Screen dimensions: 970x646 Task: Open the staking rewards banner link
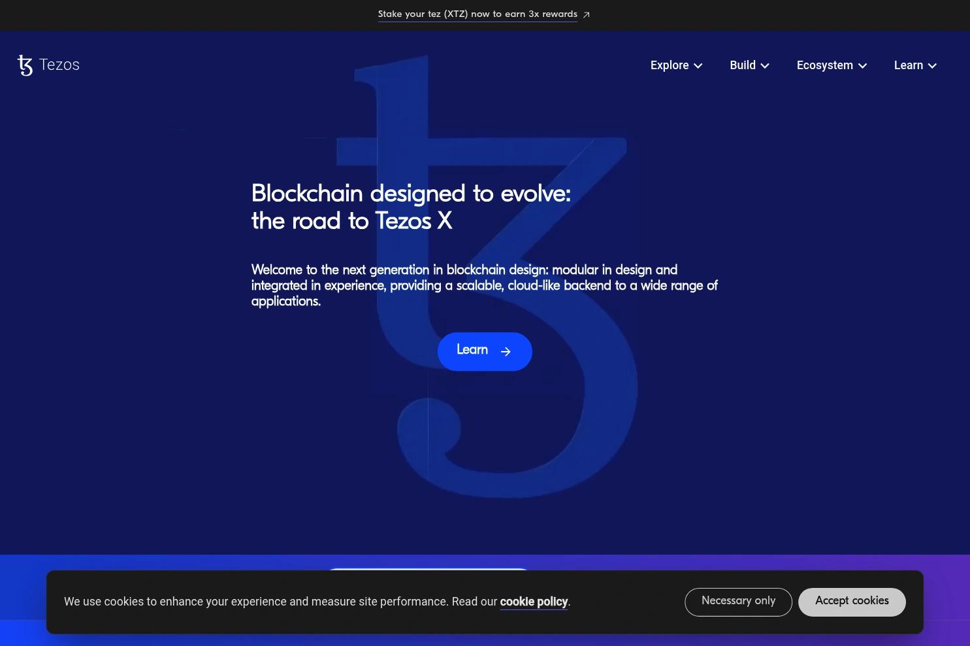coord(483,14)
